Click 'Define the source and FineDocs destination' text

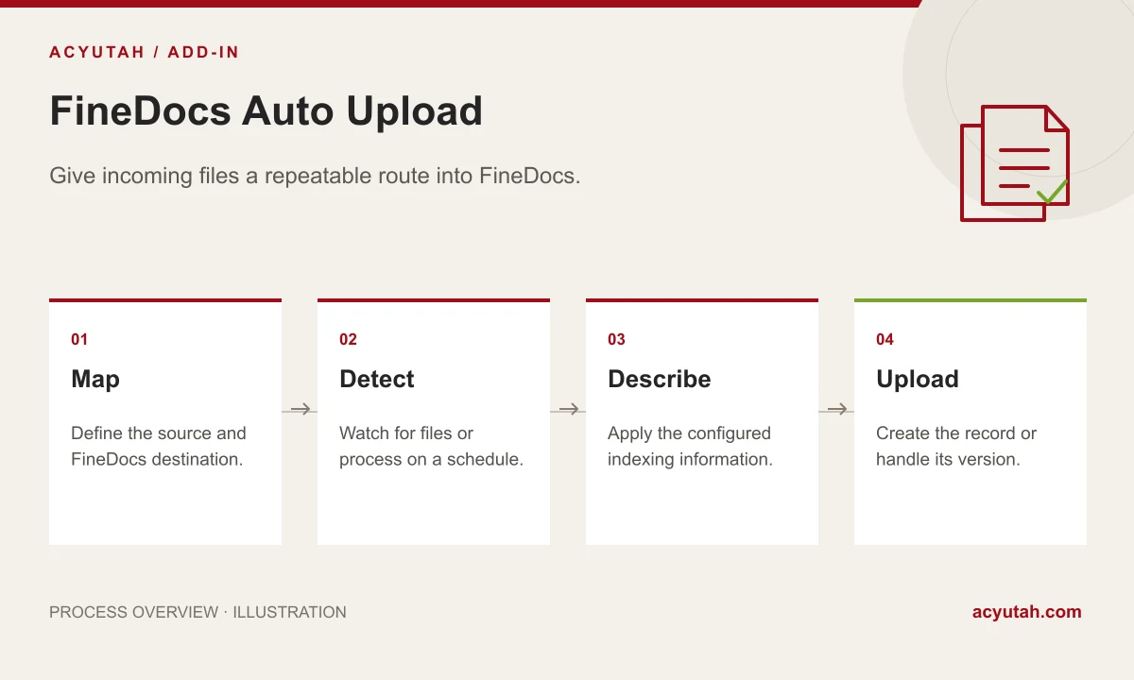(159, 447)
